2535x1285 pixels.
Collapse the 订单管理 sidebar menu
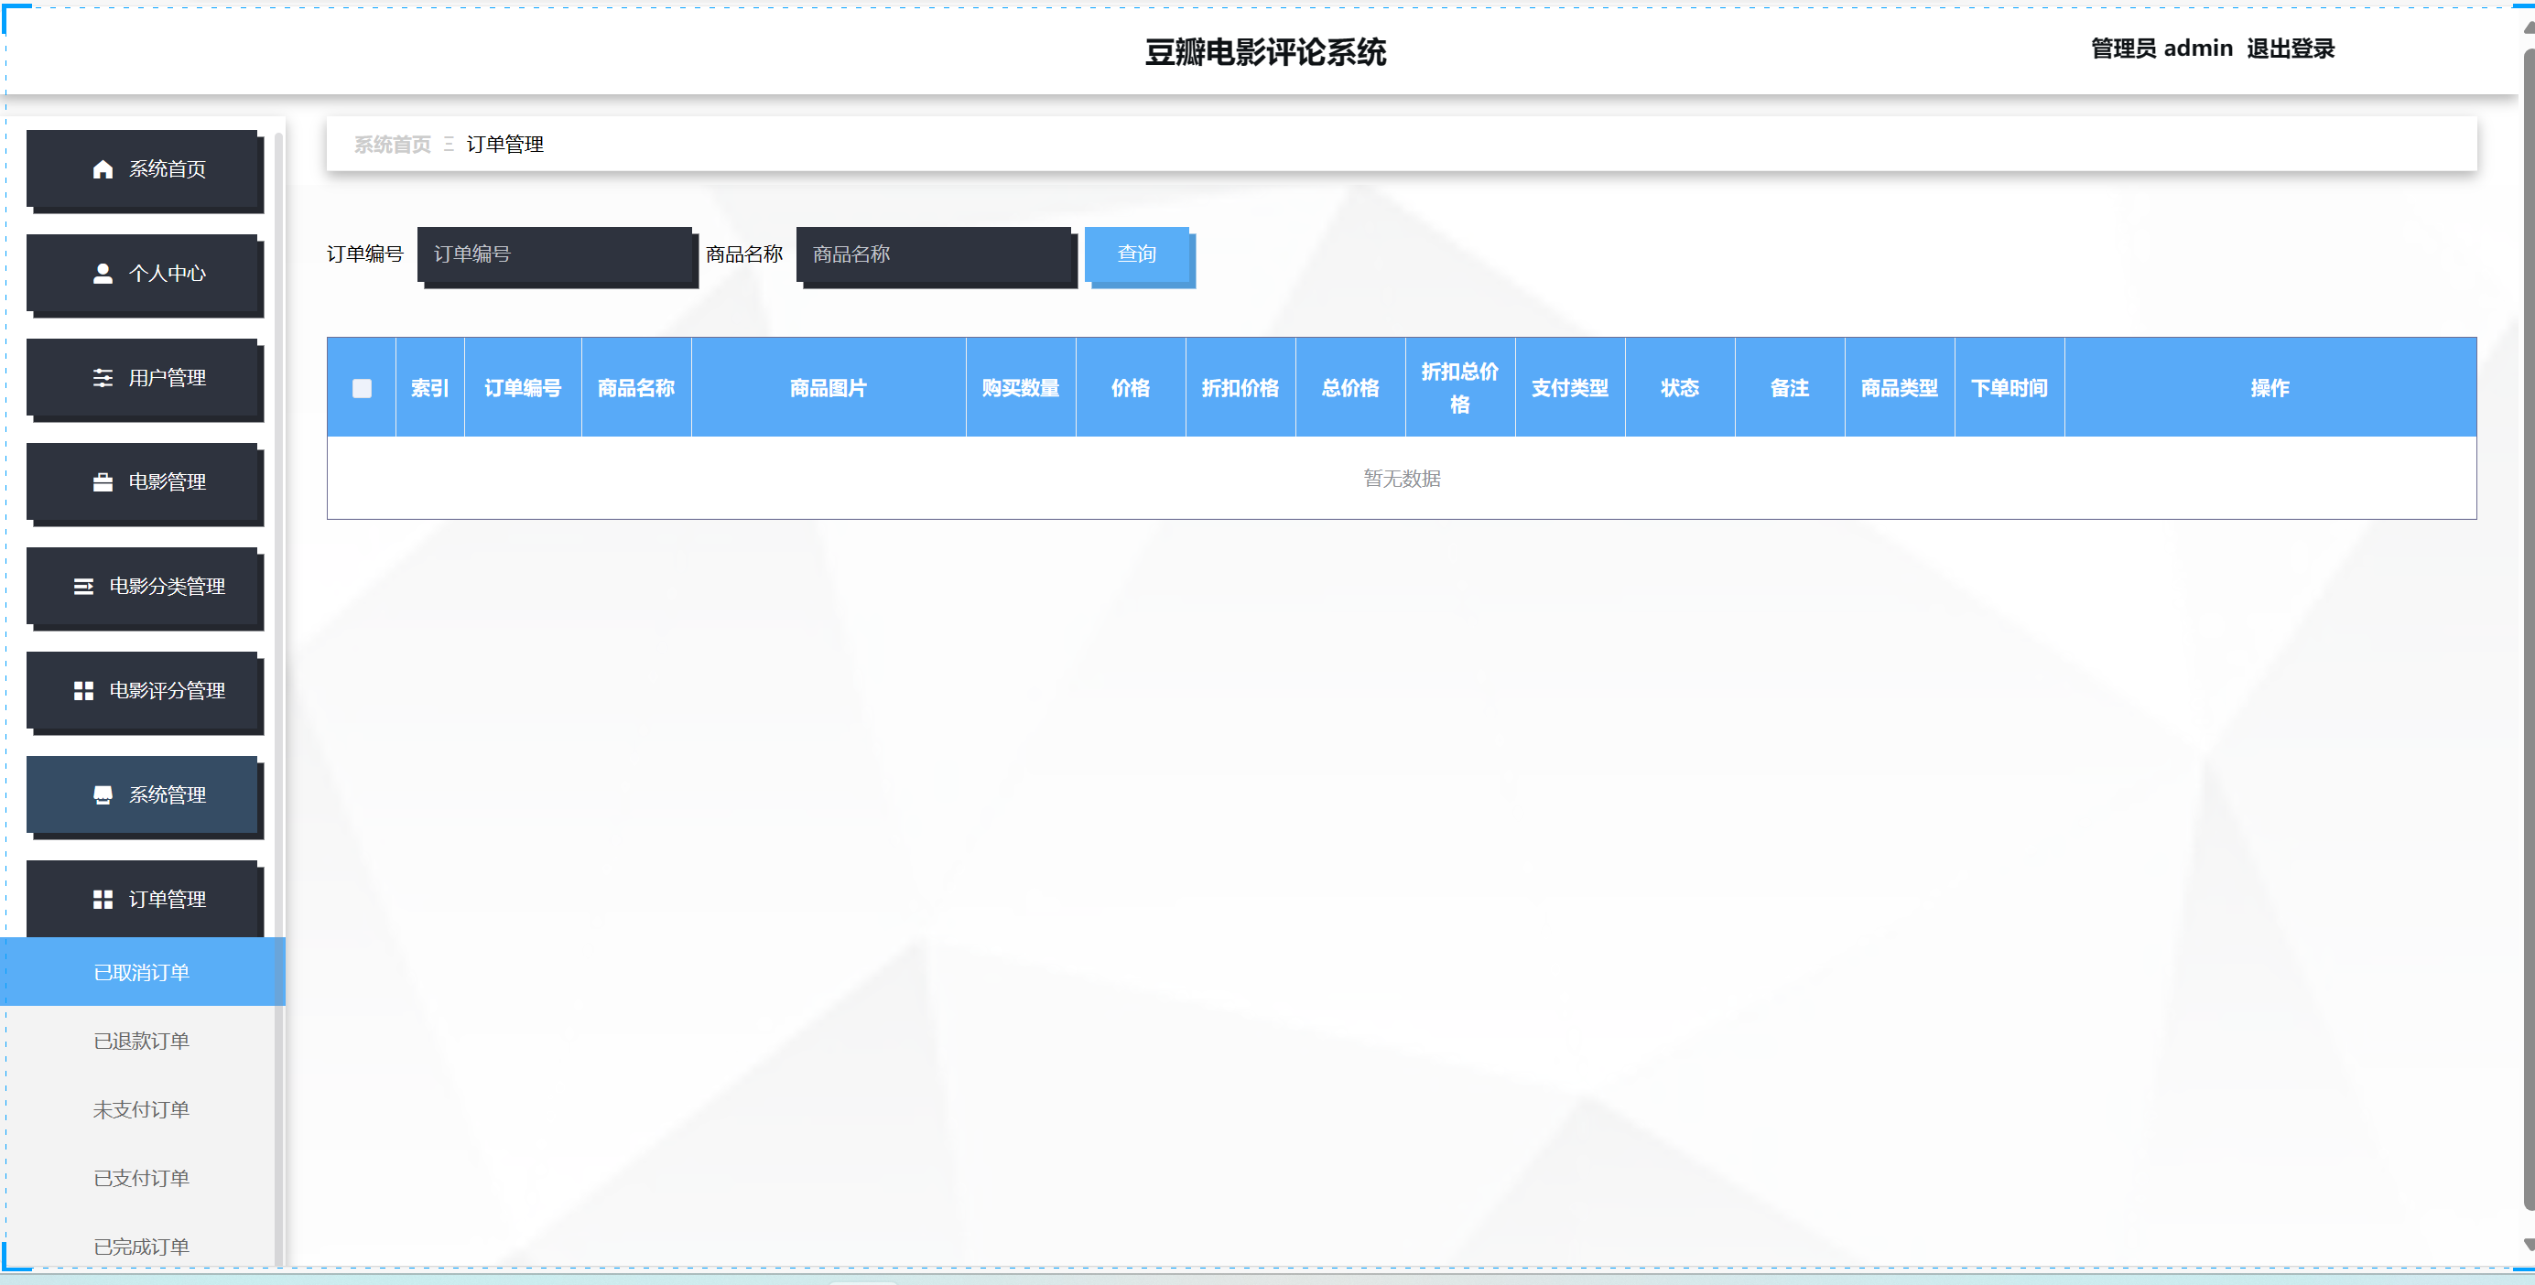pyautogui.click(x=168, y=900)
